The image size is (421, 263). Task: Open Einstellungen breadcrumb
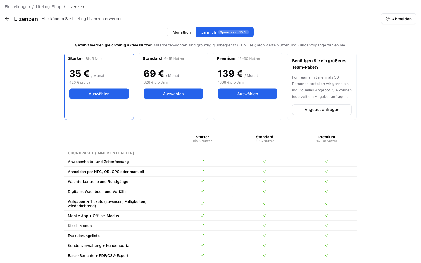point(17,7)
